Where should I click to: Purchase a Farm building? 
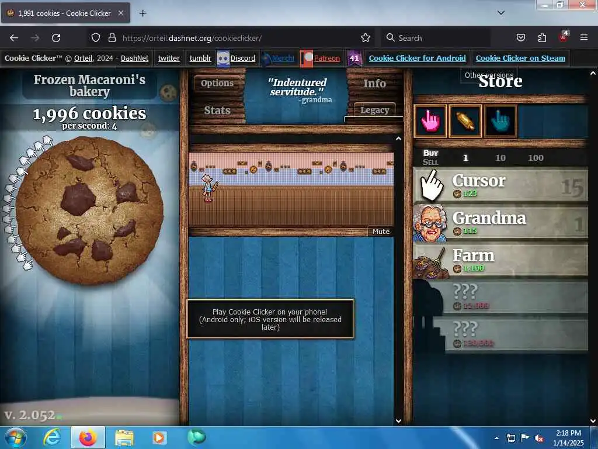click(500, 261)
